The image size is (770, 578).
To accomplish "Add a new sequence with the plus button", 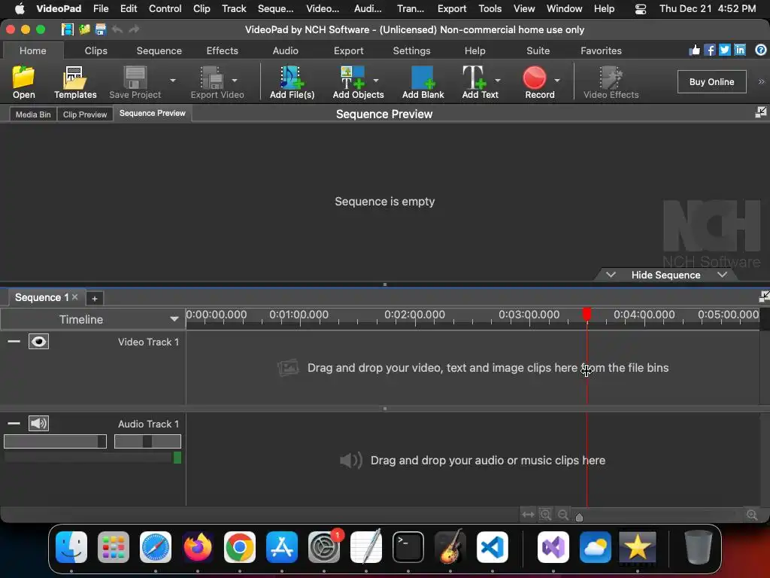I will point(94,298).
